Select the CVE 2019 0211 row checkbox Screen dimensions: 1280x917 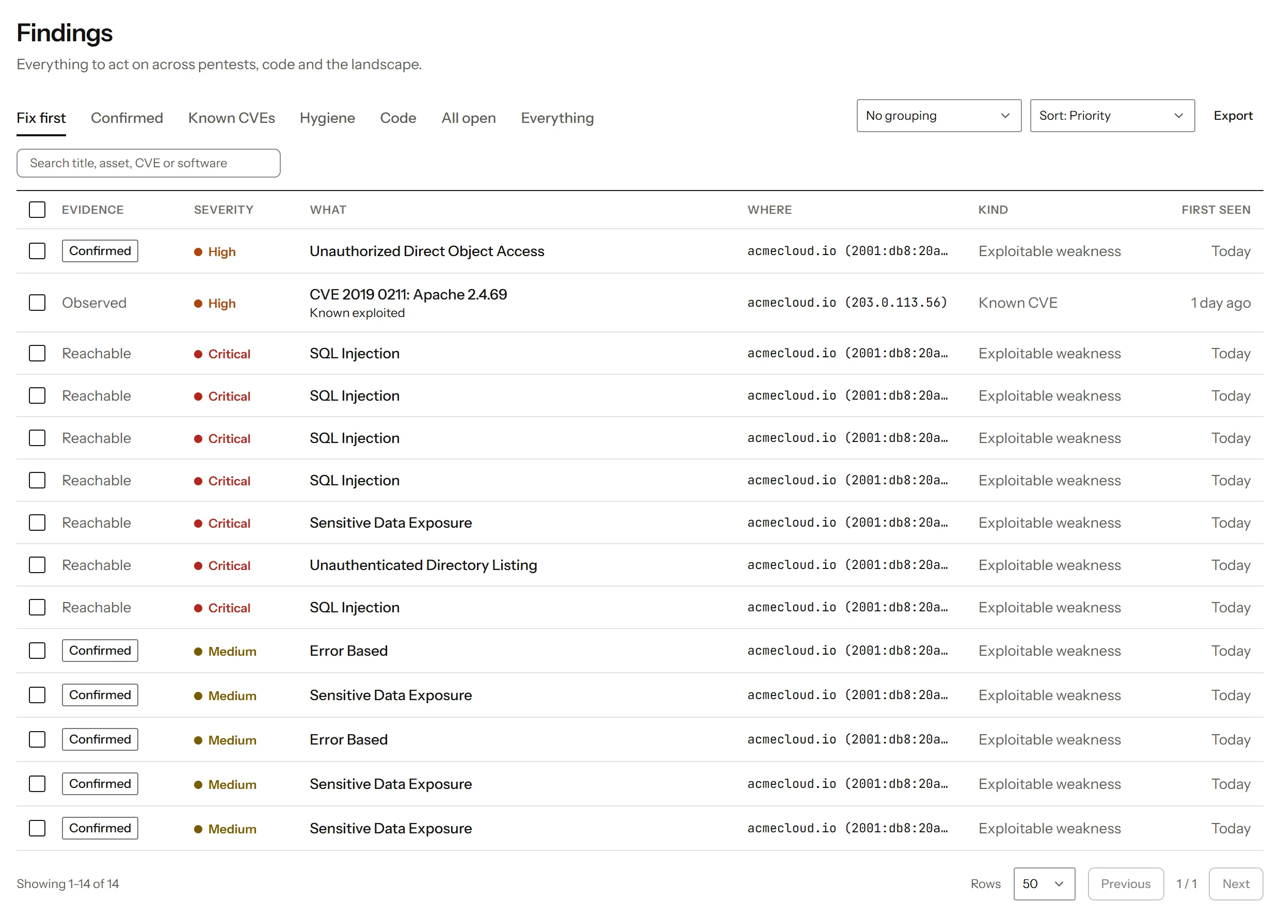(x=37, y=303)
